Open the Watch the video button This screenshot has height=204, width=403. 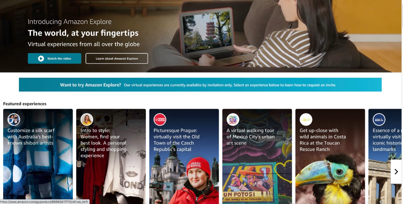(55, 58)
